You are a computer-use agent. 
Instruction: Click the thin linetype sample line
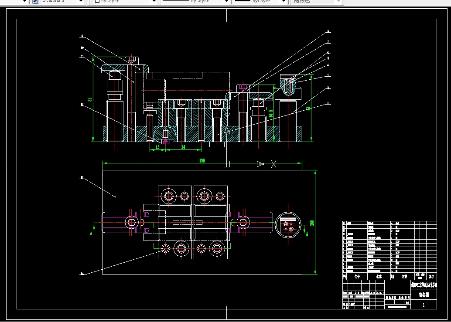[x=175, y=1]
